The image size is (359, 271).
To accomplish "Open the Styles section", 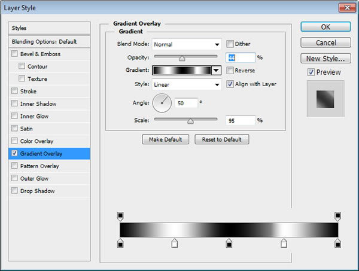I will (49, 28).
